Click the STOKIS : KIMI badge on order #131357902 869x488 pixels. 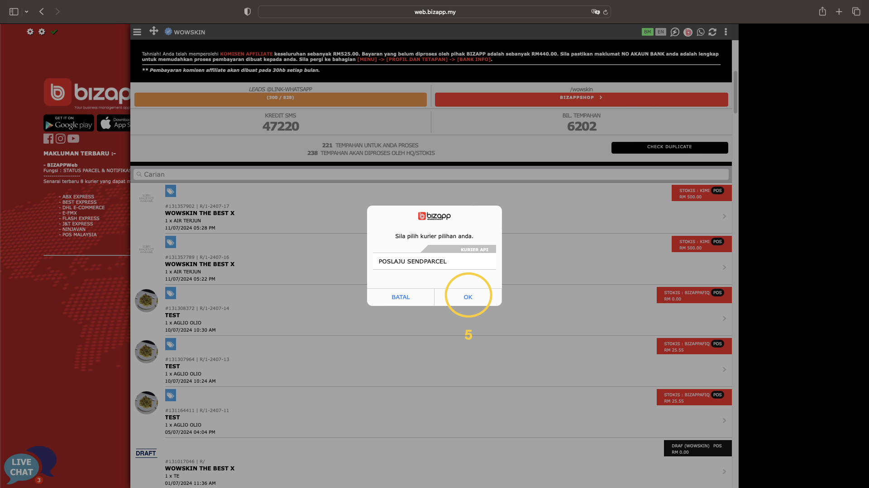pos(702,193)
